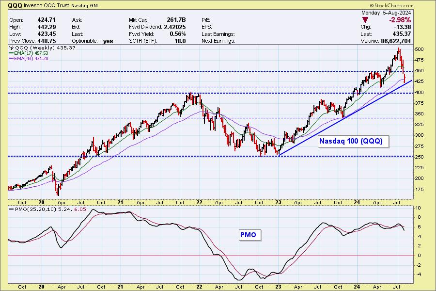
Task: Click the QQQ (Weekly) 435.37 legend entry
Action: 46,48
